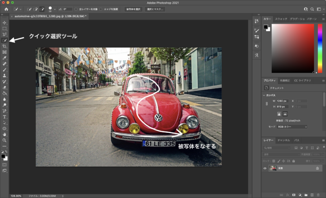The image size is (326, 198).
Task: Open the layer filter type dropdown
Action: [277, 148]
